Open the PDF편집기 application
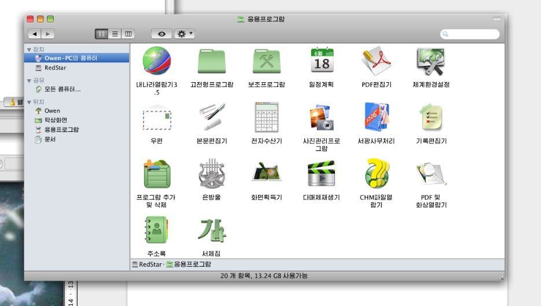Screen dimensions: 541x306 coord(376,61)
